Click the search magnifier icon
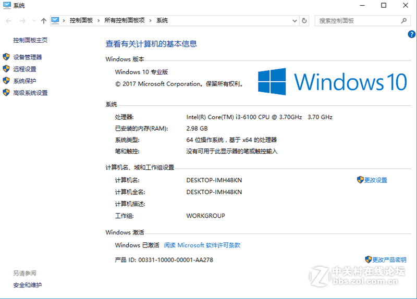417x299 pixels. click(404, 20)
